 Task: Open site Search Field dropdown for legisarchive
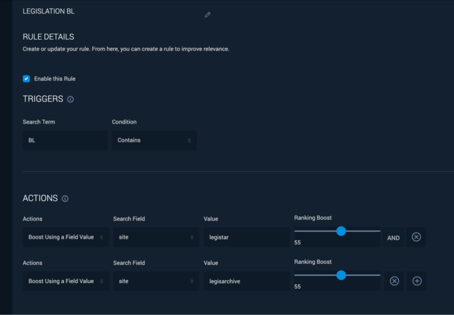pos(156,281)
